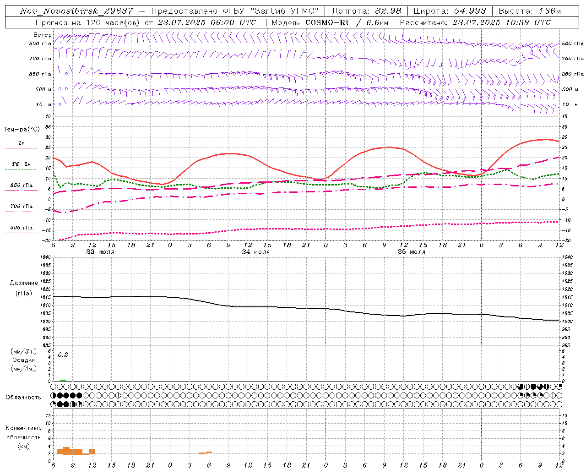
Task: Click the (мм/1ч.) units label
Action: (23, 369)
